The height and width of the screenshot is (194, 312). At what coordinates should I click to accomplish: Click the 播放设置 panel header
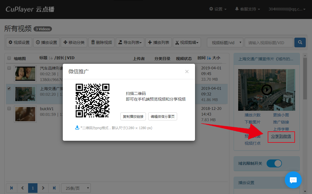(267, 183)
